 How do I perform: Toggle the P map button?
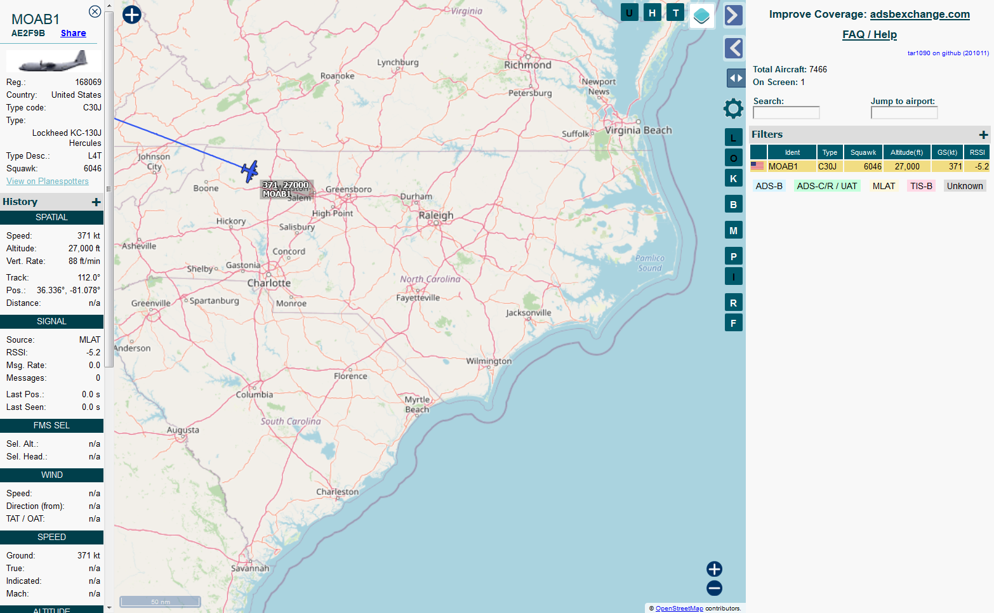733,256
